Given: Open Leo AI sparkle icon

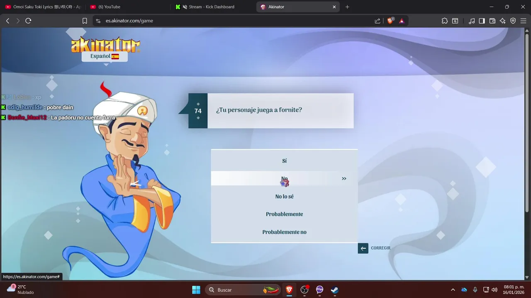Looking at the screenshot, I should coord(503,21).
